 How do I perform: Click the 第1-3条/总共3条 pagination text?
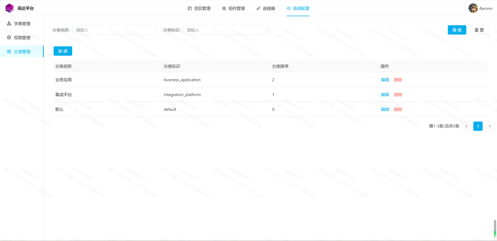tap(444, 126)
